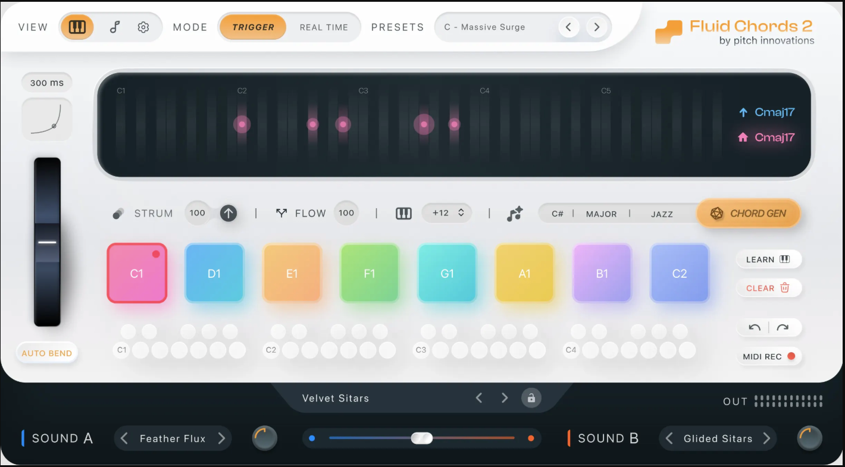Open the plugin settings gear icon
The image size is (845, 467).
click(x=143, y=27)
